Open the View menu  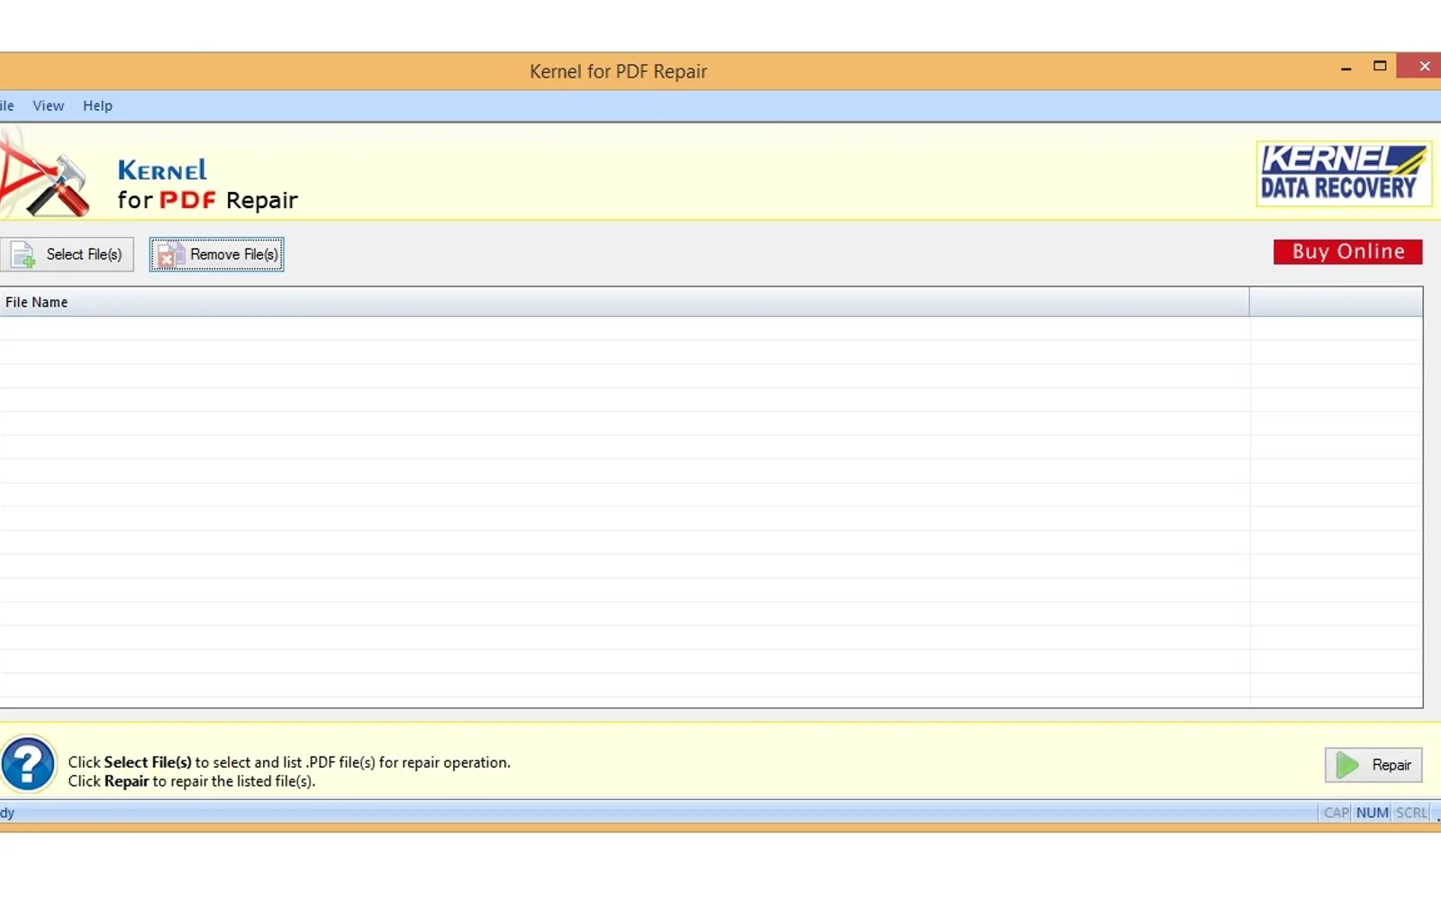pos(49,105)
